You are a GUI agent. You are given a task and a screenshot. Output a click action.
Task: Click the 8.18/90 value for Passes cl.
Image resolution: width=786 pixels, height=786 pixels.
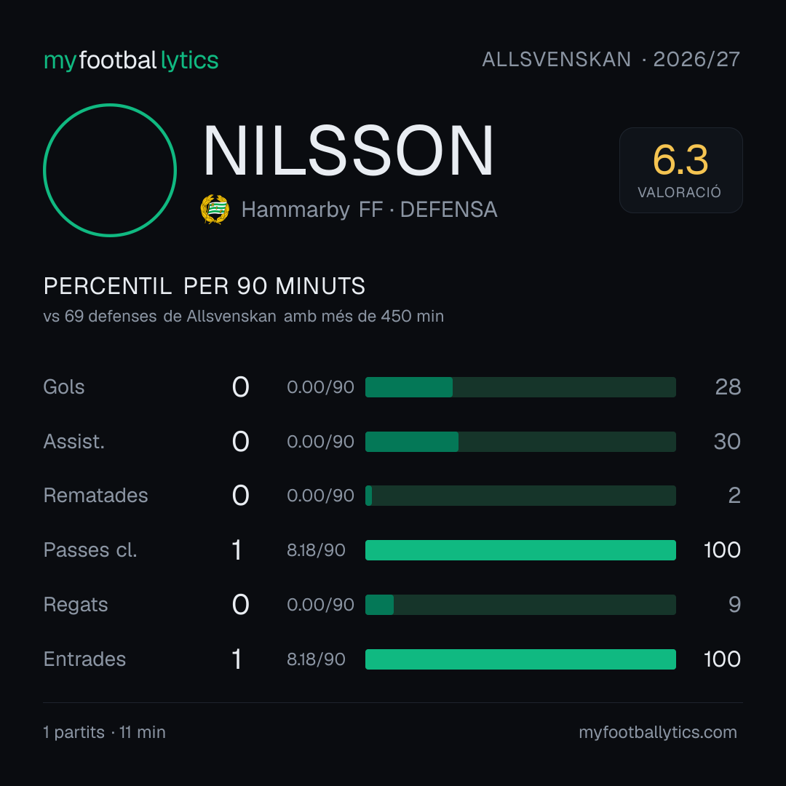click(316, 550)
